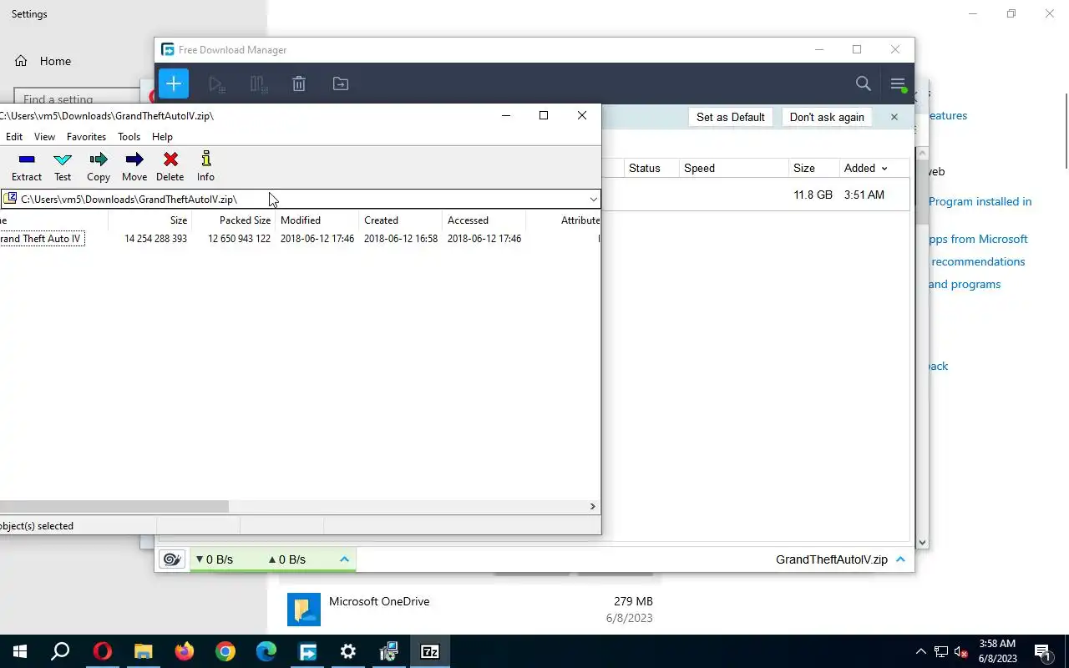Open the and programs link in Settings
The height and width of the screenshot is (668, 1069).
coord(965,284)
